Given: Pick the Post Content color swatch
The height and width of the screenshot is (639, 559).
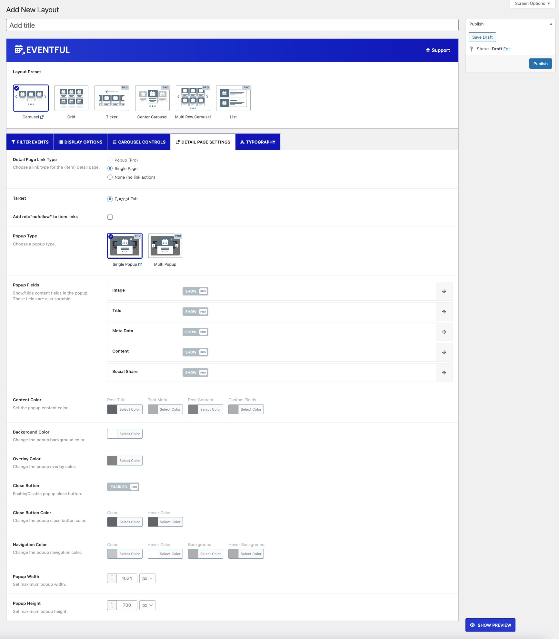Looking at the screenshot, I should point(193,409).
